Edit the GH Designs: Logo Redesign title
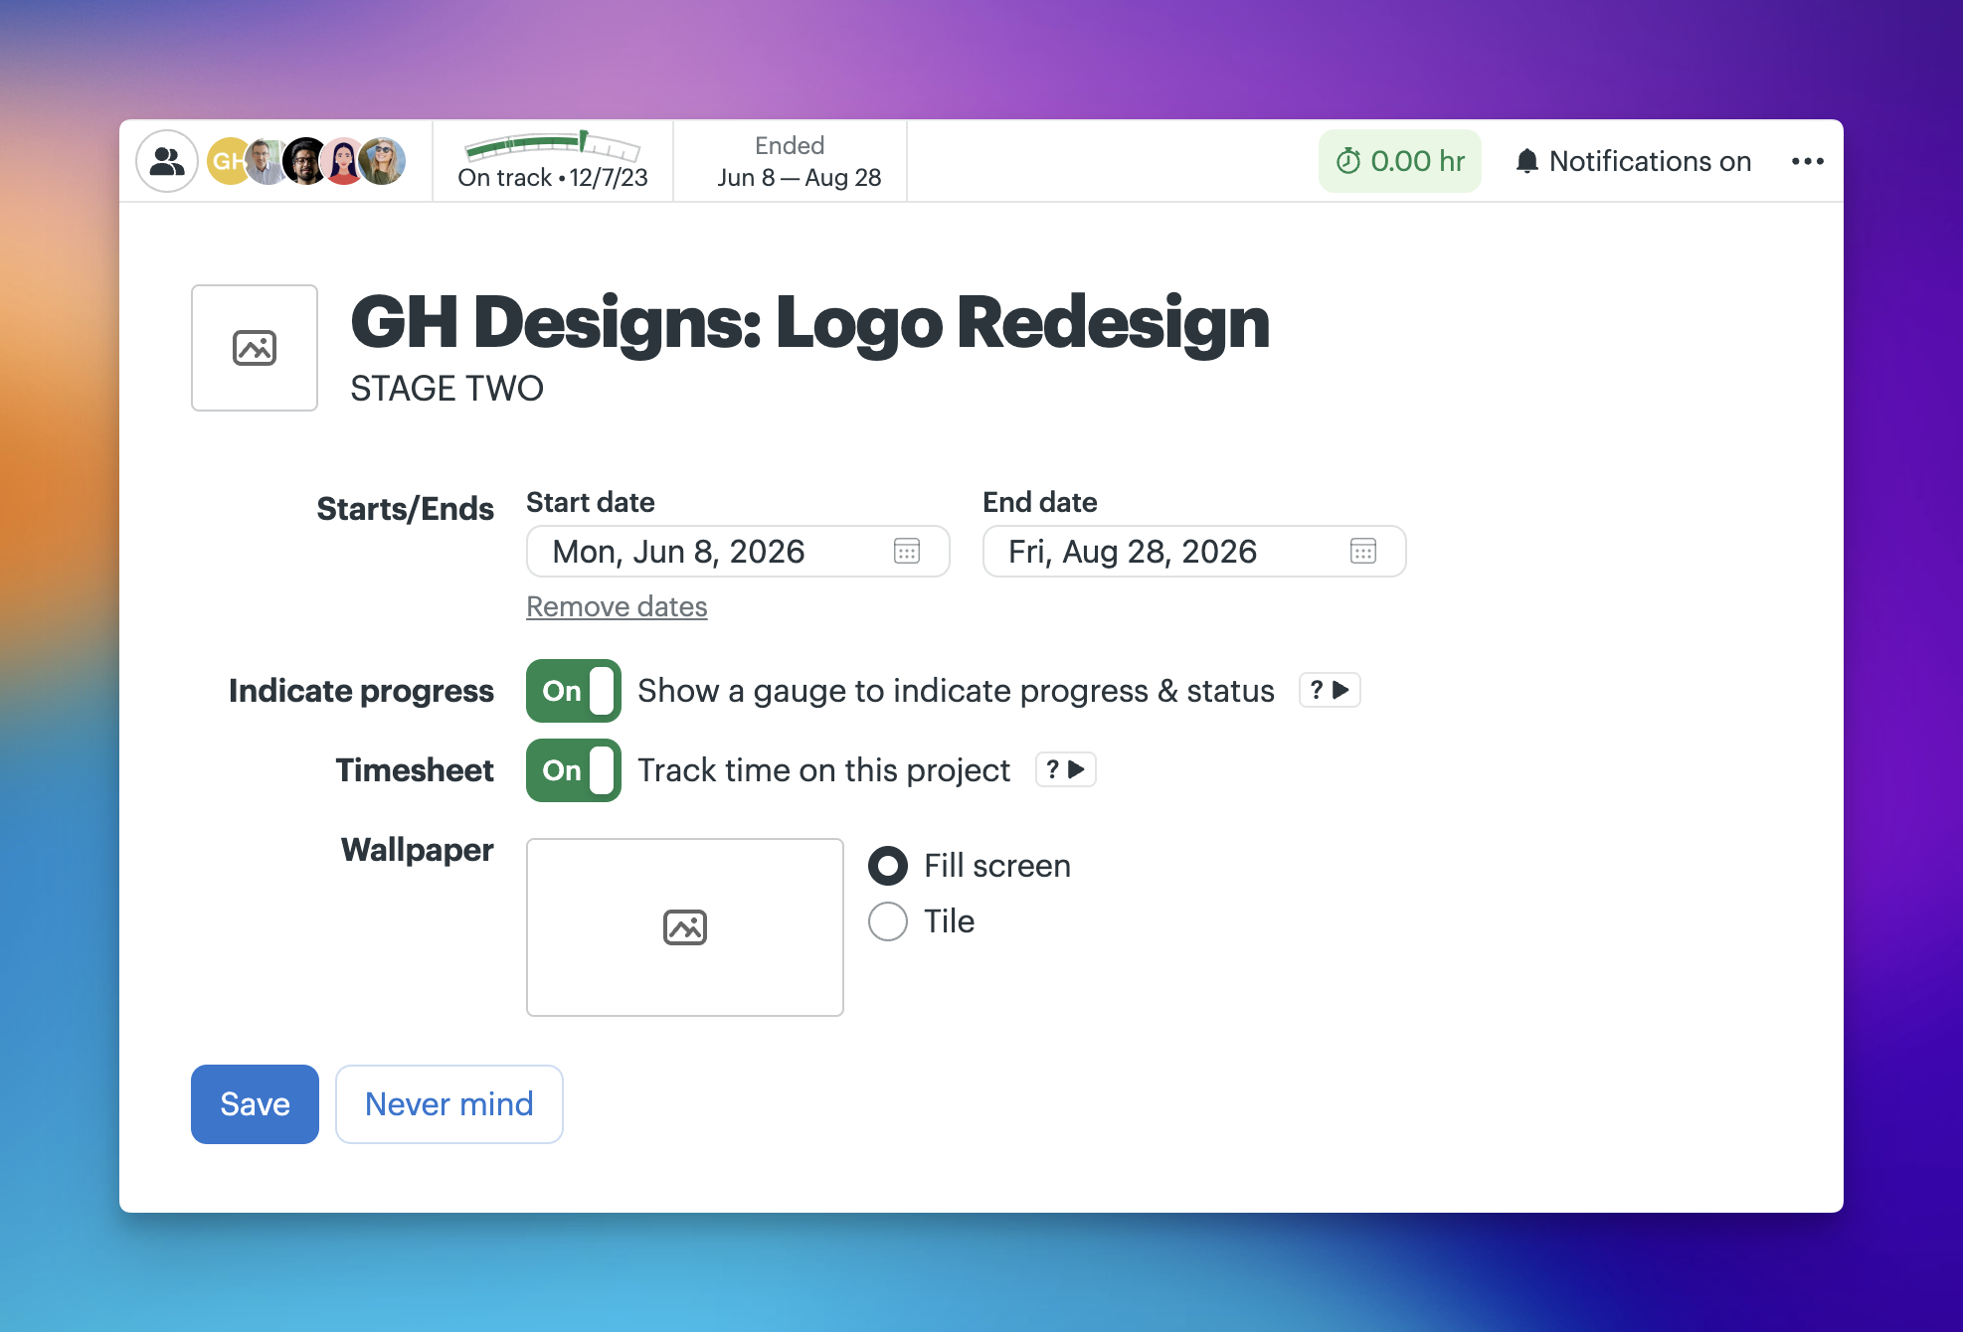 [810, 322]
